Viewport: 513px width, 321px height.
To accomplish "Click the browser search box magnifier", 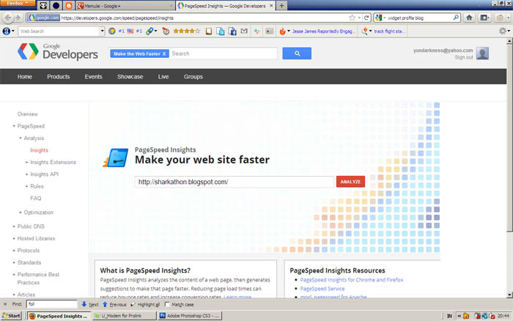I will (456, 18).
